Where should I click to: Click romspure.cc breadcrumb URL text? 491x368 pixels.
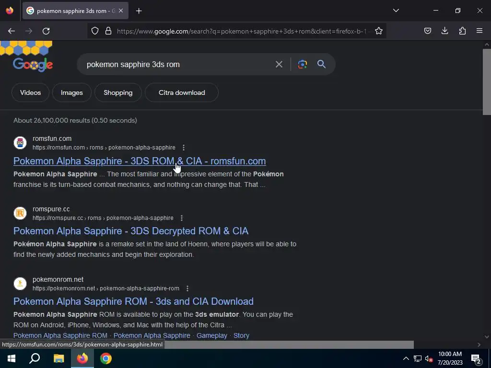pyautogui.click(x=103, y=218)
